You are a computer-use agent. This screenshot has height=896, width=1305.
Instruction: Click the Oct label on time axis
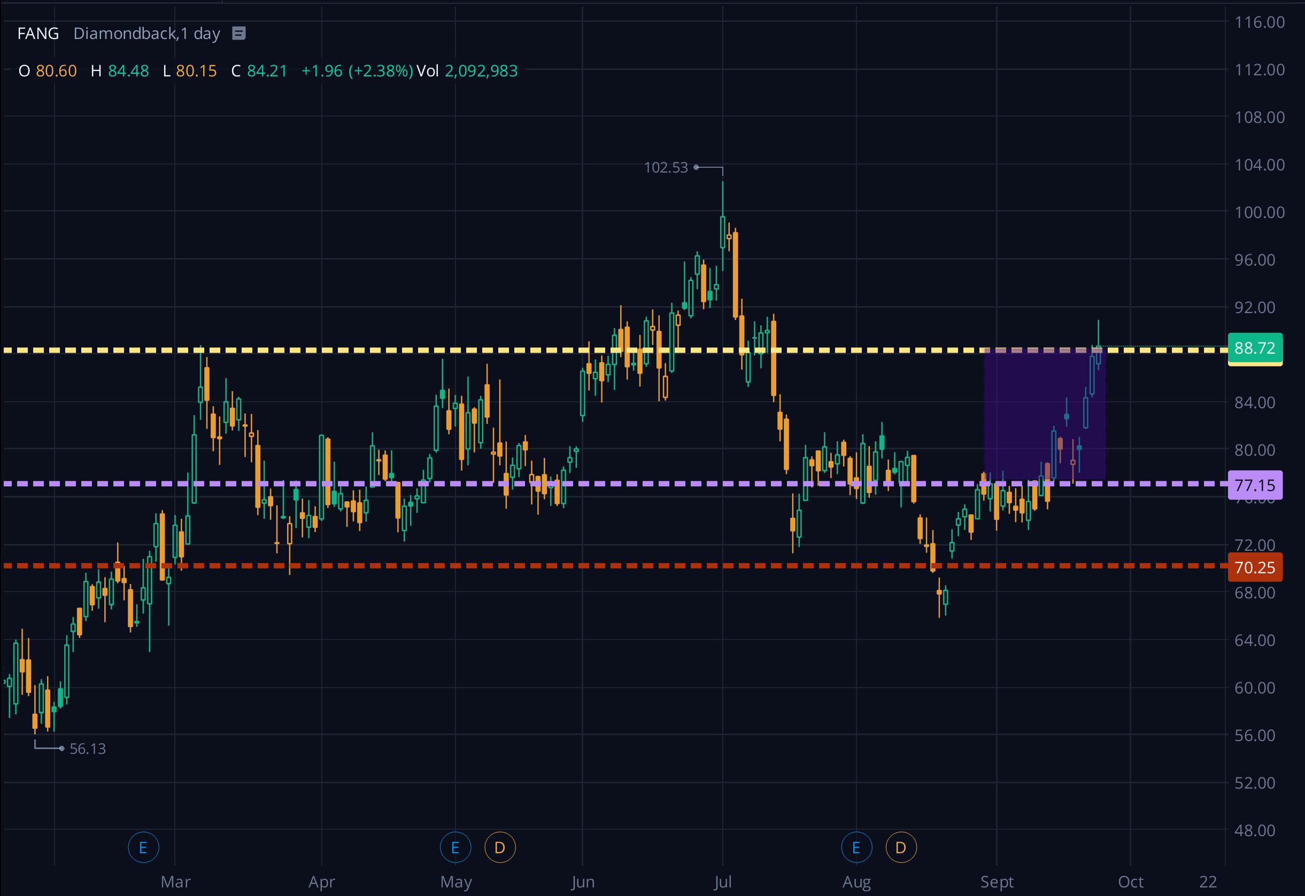1130,882
